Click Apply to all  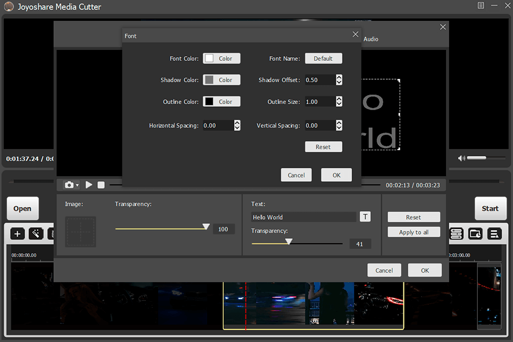point(414,231)
